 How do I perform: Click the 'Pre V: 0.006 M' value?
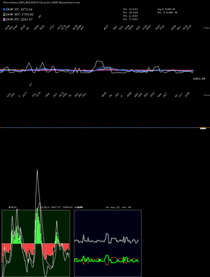[x=167, y=13]
